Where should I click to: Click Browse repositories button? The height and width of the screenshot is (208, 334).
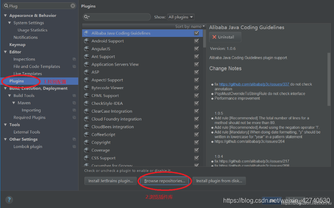164,181
